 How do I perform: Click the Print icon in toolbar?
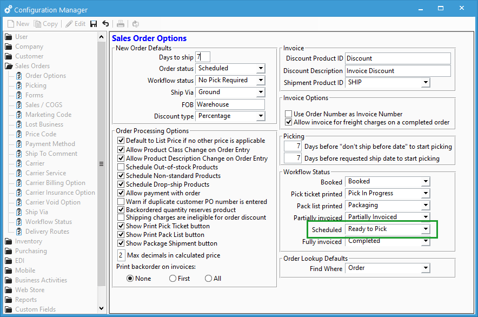click(121, 24)
